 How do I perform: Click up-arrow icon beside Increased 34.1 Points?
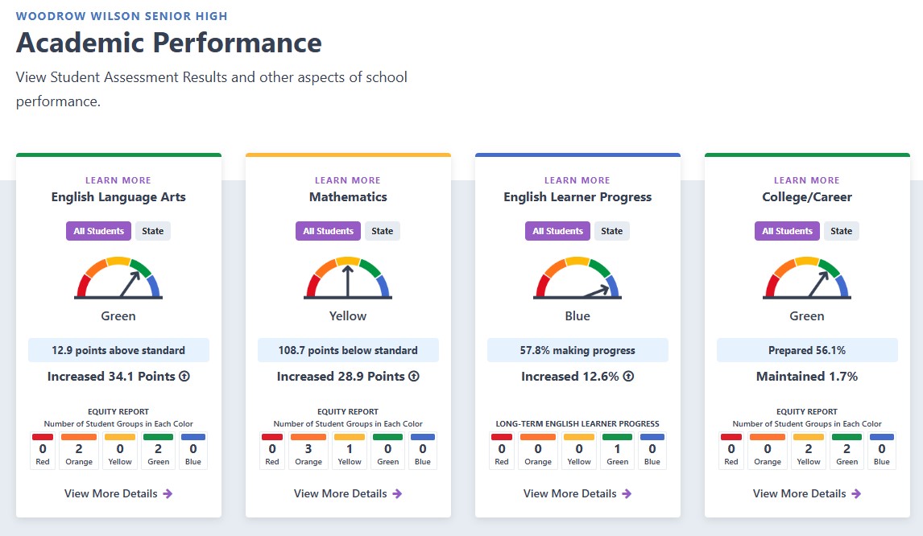click(184, 376)
